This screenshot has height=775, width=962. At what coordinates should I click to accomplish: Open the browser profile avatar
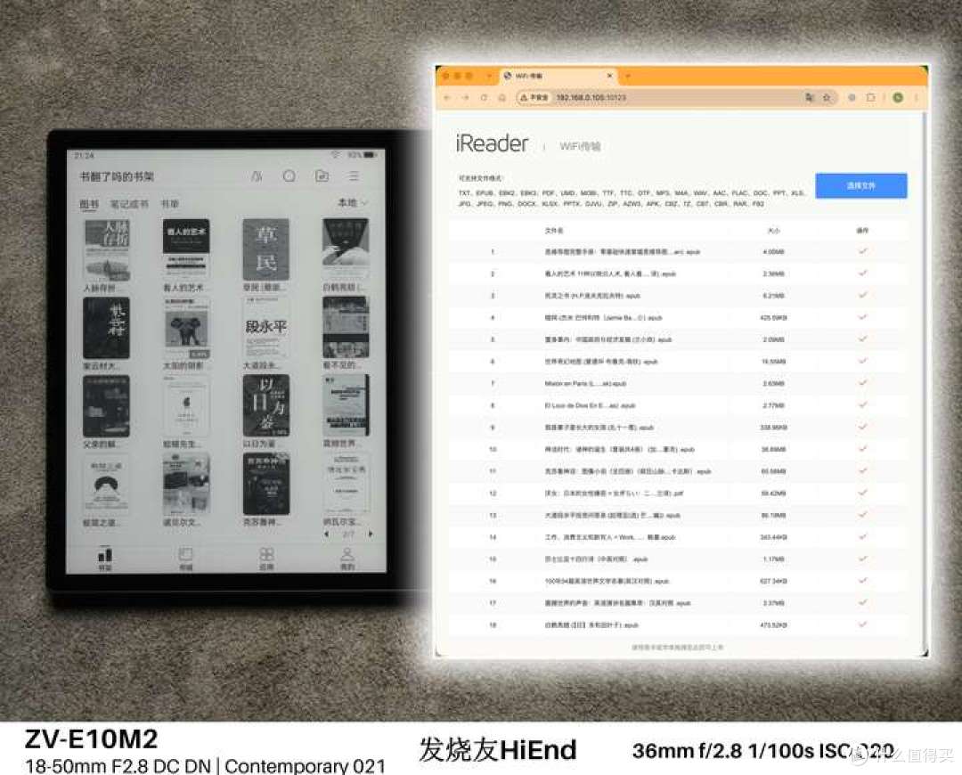click(x=898, y=98)
